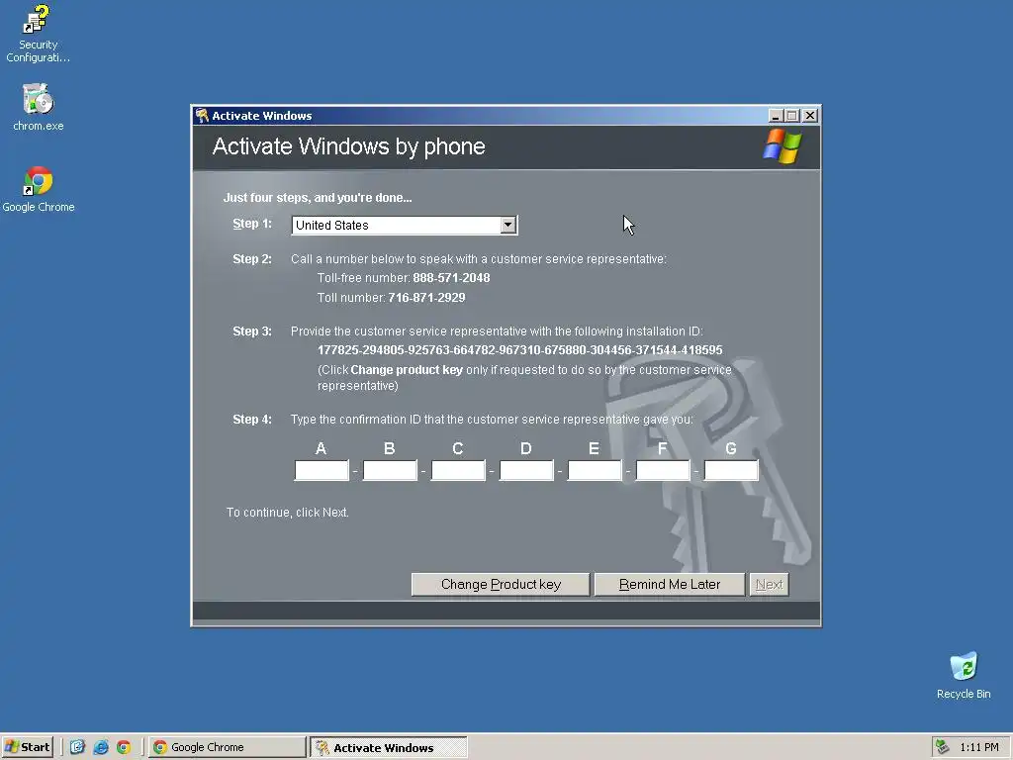Minimize the Activate Windows dialog
1013x760 pixels.
click(776, 116)
